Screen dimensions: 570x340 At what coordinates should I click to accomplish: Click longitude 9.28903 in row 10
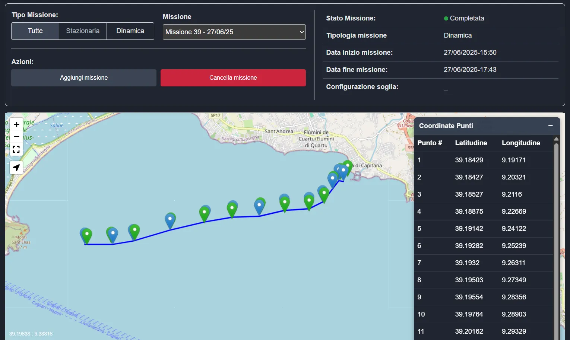[x=514, y=314]
